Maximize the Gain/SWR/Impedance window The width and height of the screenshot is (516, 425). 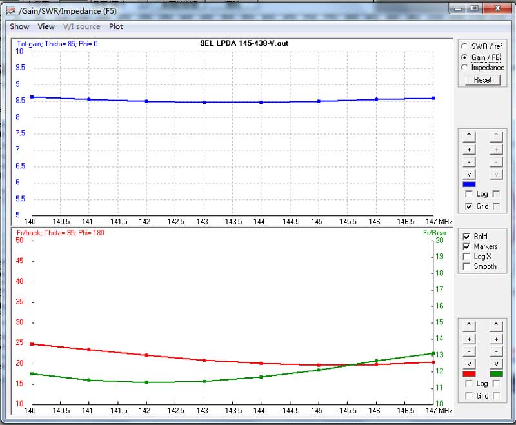point(474,8)
